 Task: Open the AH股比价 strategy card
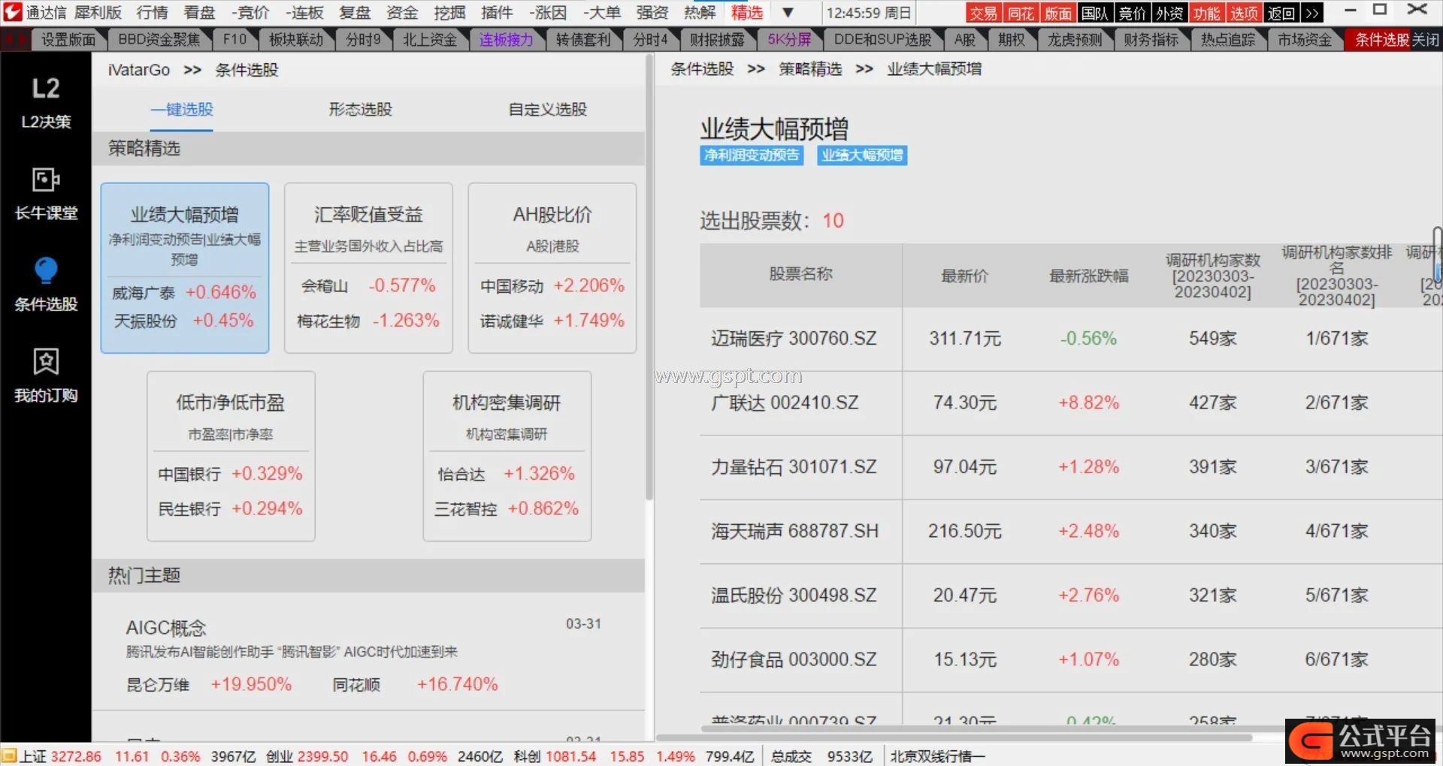coord(552,268)
